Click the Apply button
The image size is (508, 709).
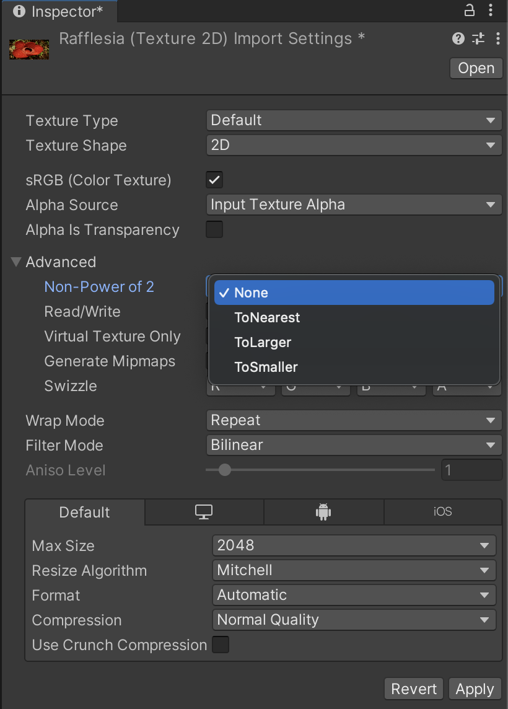tap(475, 689)
